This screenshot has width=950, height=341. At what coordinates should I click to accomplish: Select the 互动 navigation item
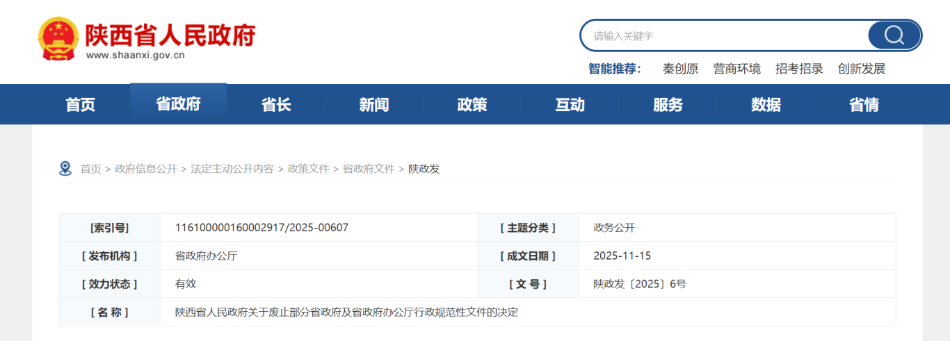[x=570, y=105]
